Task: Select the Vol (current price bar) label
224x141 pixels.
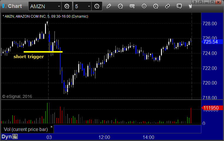Action: (26, 129)
